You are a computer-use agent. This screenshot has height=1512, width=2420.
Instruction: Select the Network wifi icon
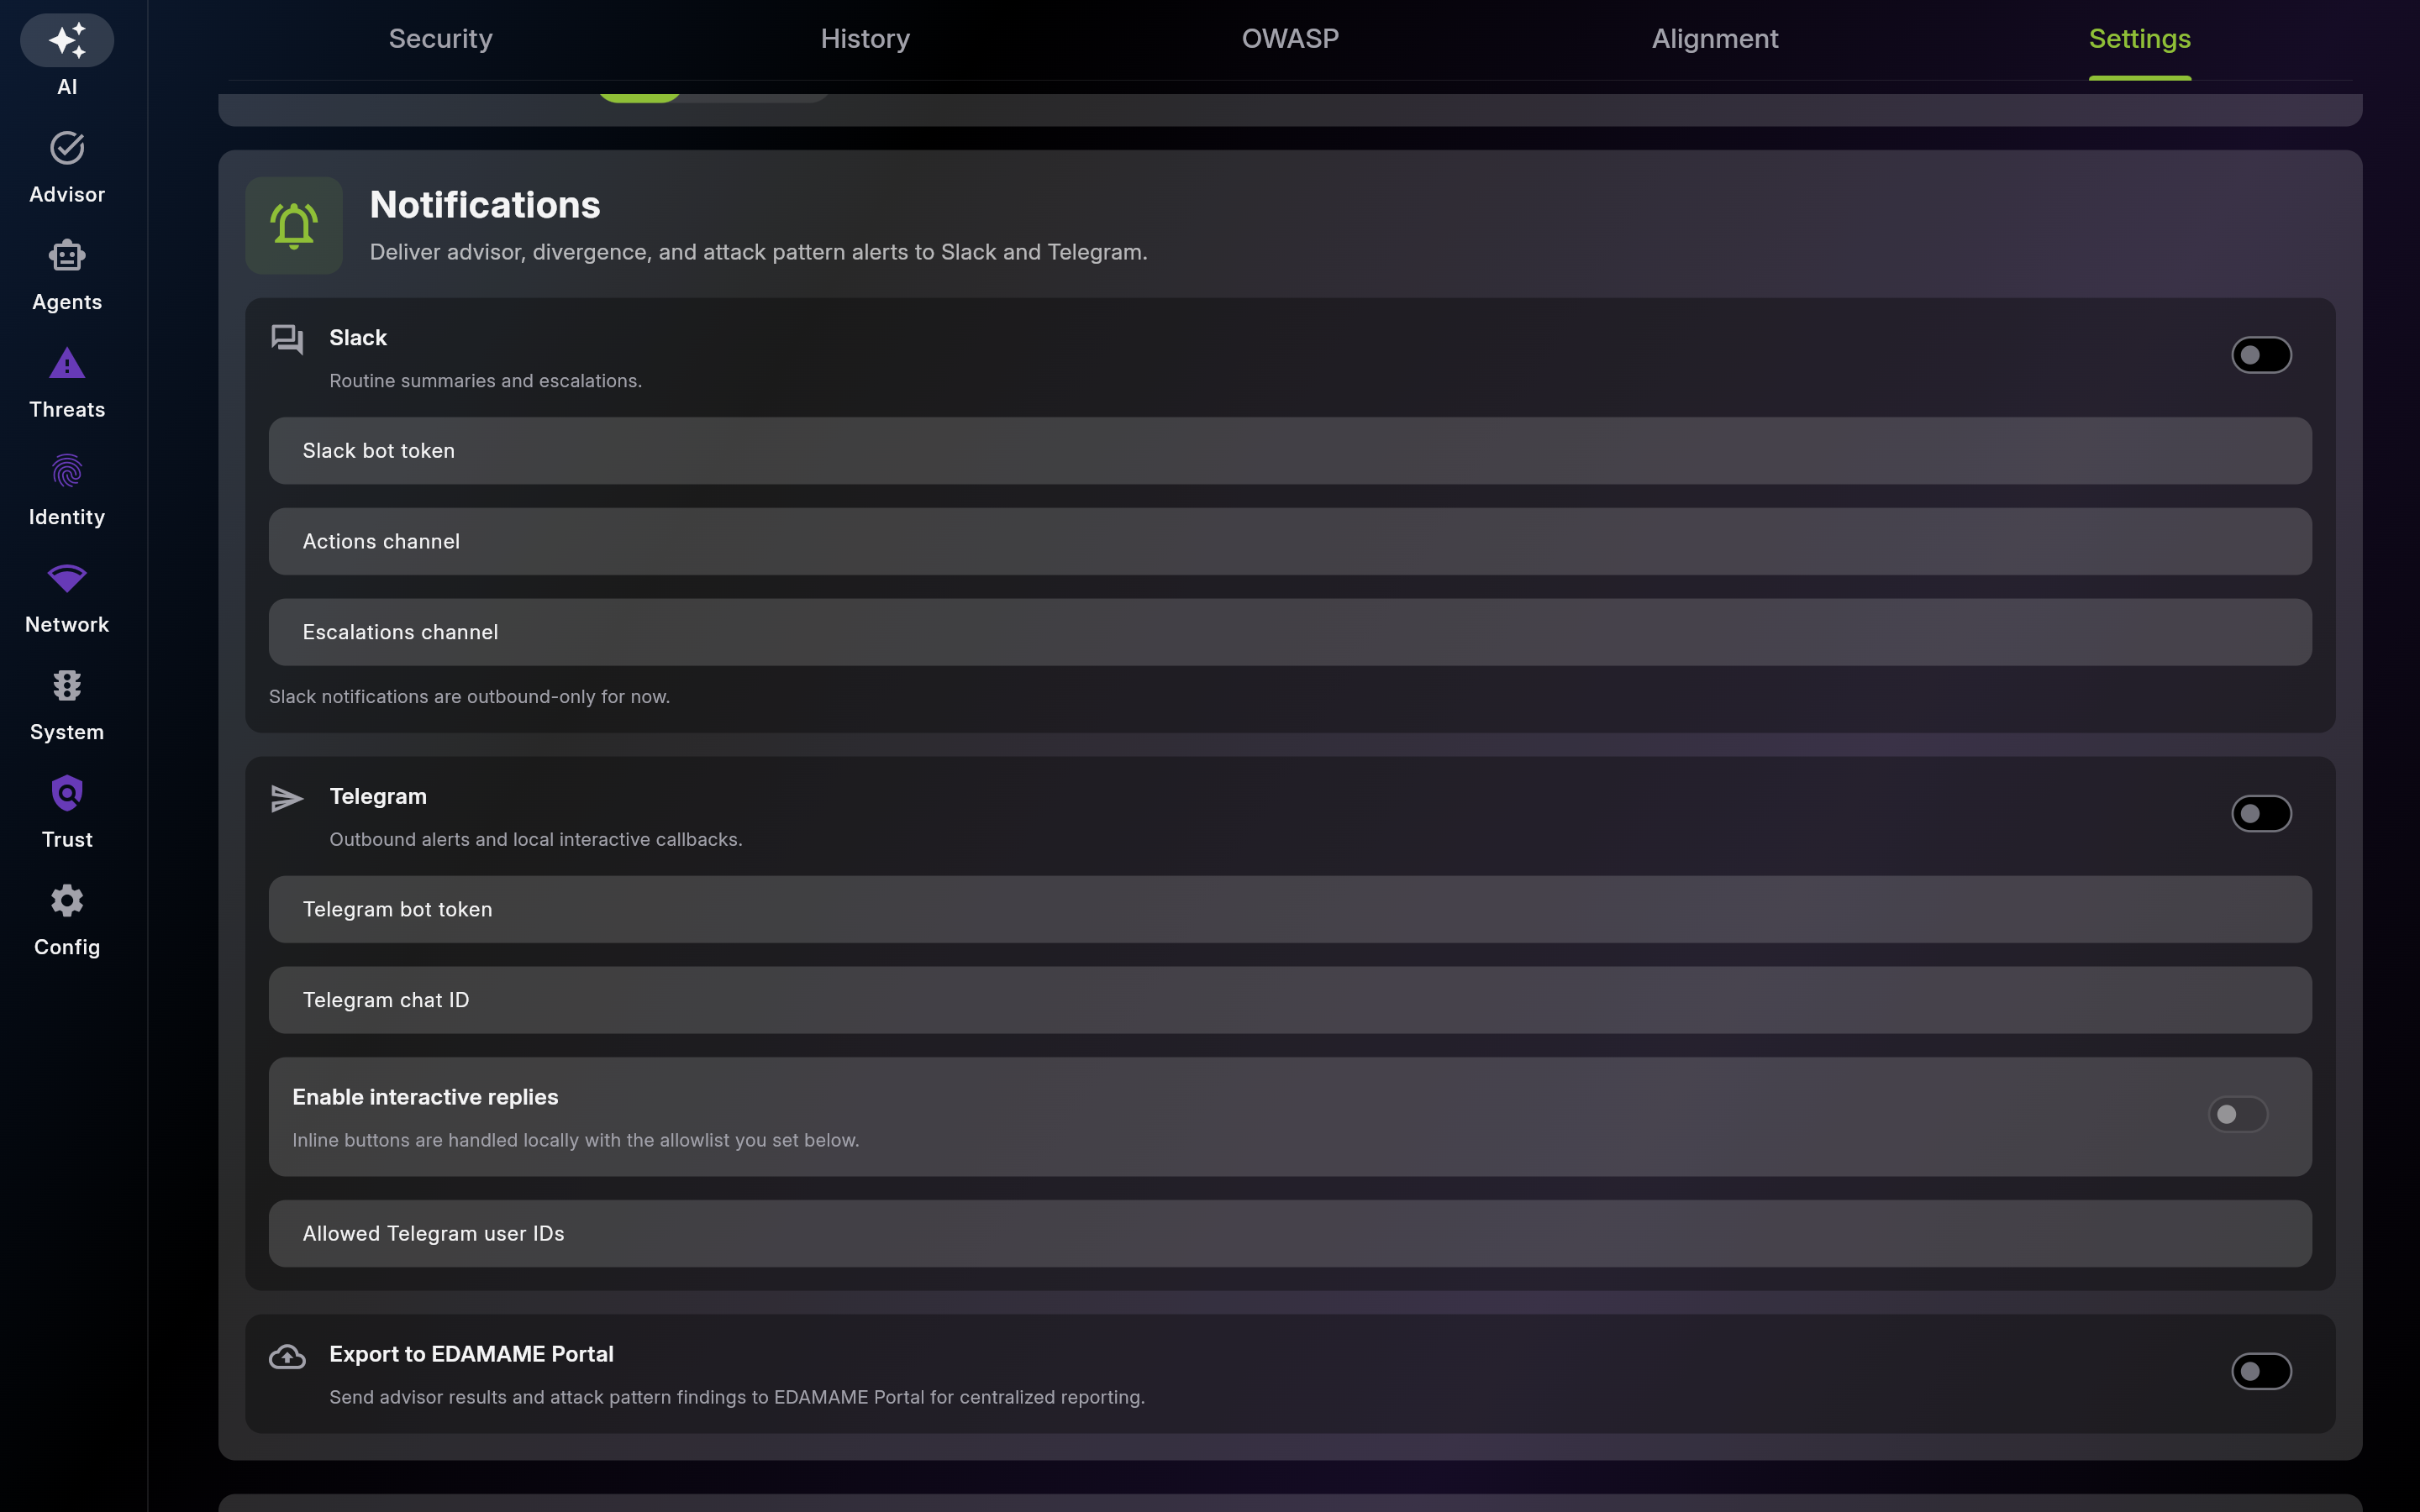pyautogui.click(x=67, y=578)
